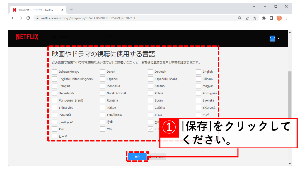Click the blue 保存 button
Screen dimensions: 300x169
pyautogui.click(x=137, y=157)
